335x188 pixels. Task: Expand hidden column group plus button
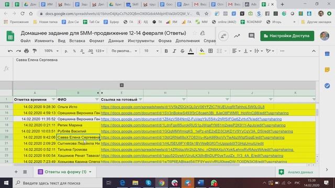[121, 85]
